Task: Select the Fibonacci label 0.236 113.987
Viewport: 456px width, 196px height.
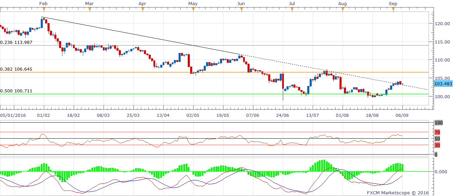Action: pos(16,42)
